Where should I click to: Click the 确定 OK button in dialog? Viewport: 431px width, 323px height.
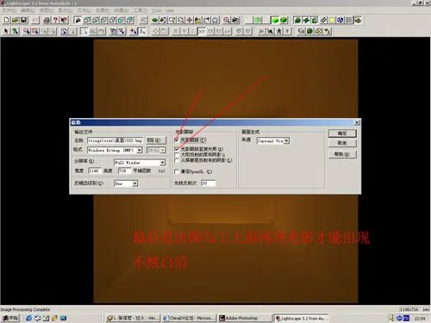pyautogui.click(x=342, y=134)
